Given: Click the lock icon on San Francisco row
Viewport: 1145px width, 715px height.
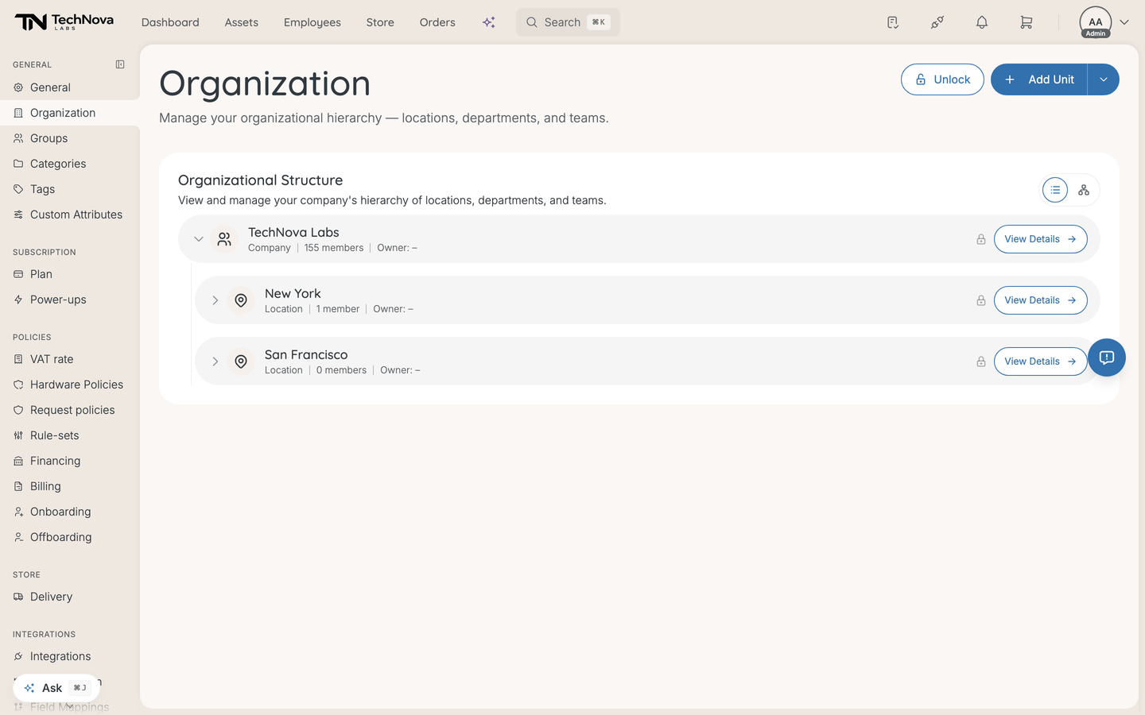Looking at the screenshot, I should point(981,361).
